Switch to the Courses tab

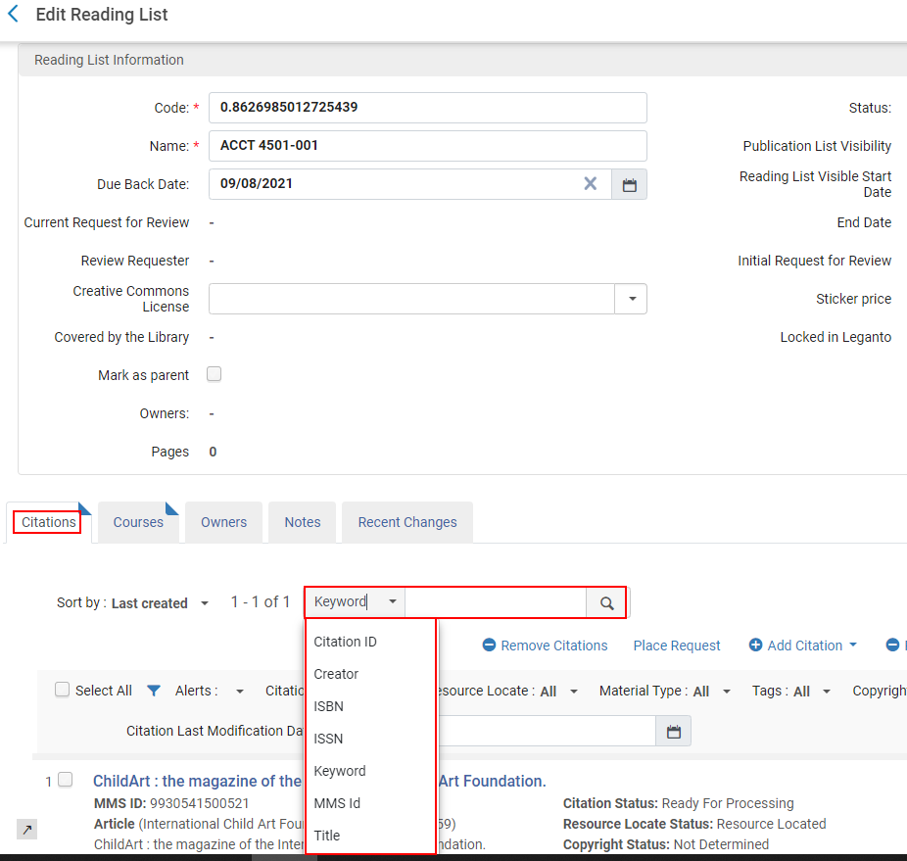(x=138, y=522)
